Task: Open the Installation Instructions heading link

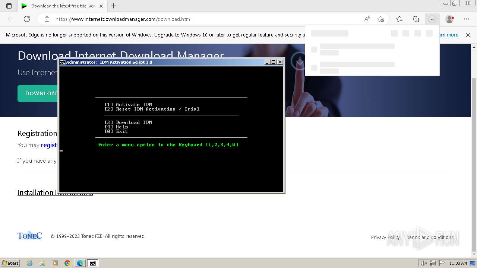Action: pyautogui.click(x=55, y=192)
